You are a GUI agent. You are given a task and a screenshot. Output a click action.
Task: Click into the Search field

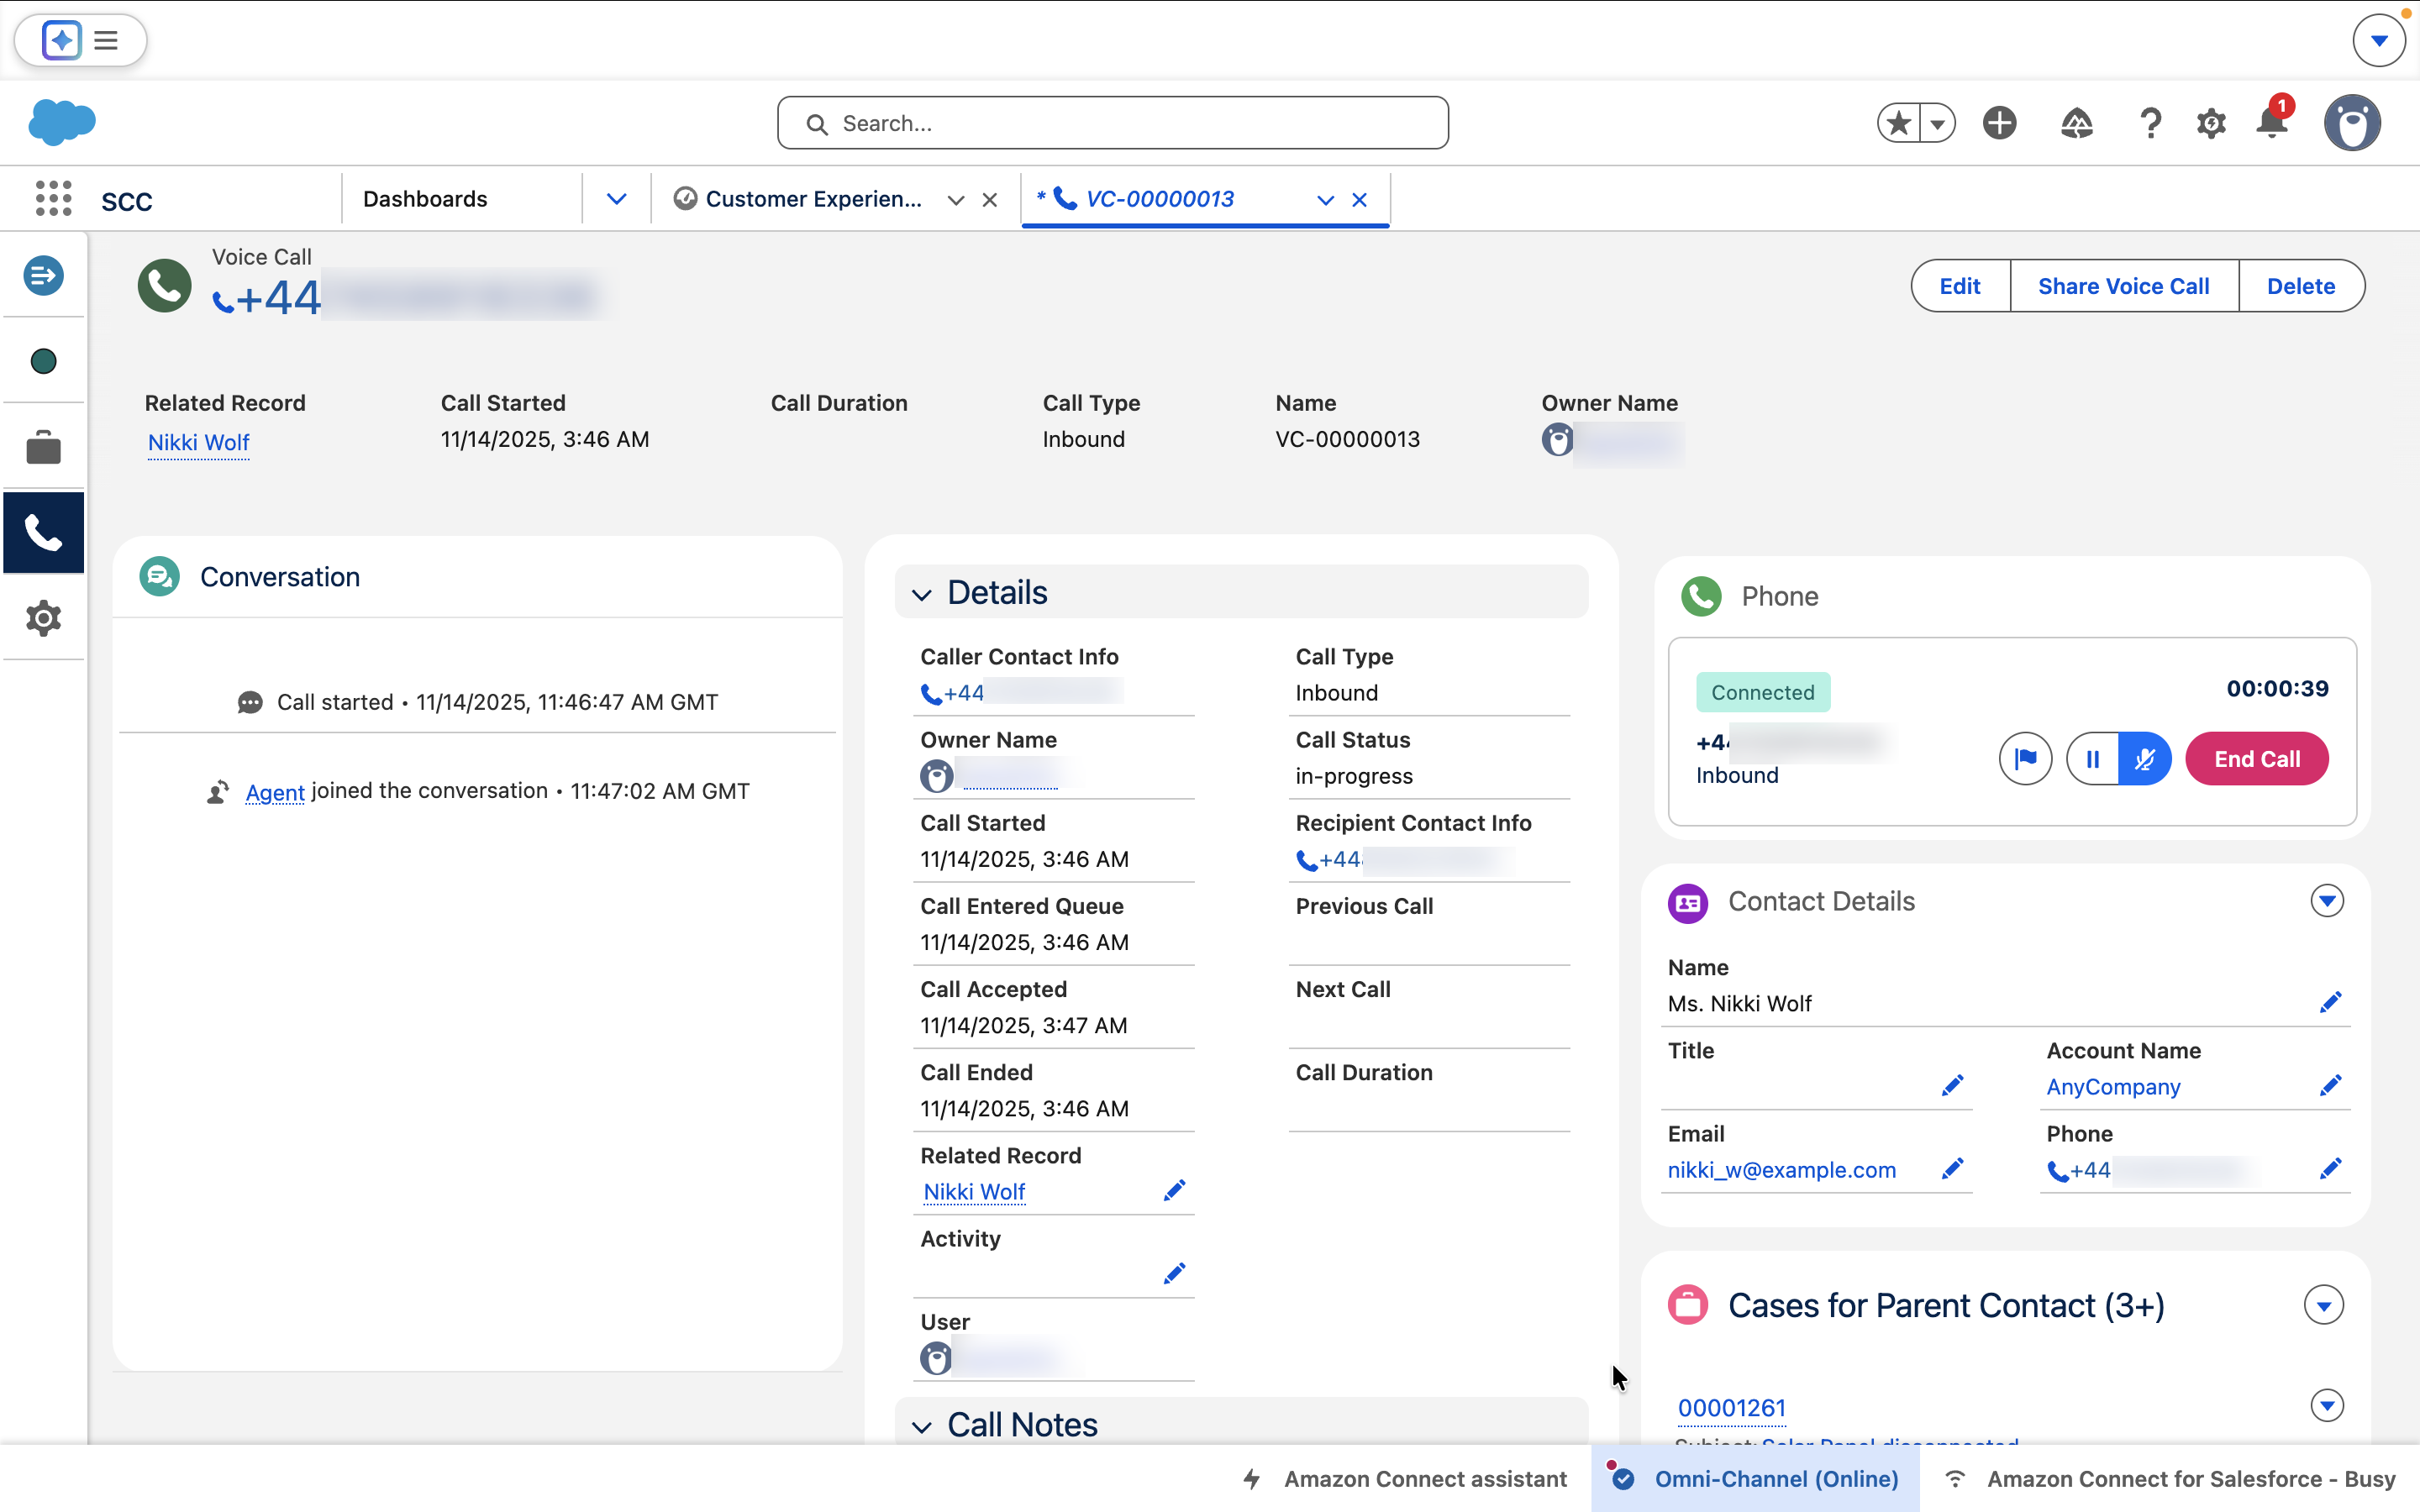1112,123
